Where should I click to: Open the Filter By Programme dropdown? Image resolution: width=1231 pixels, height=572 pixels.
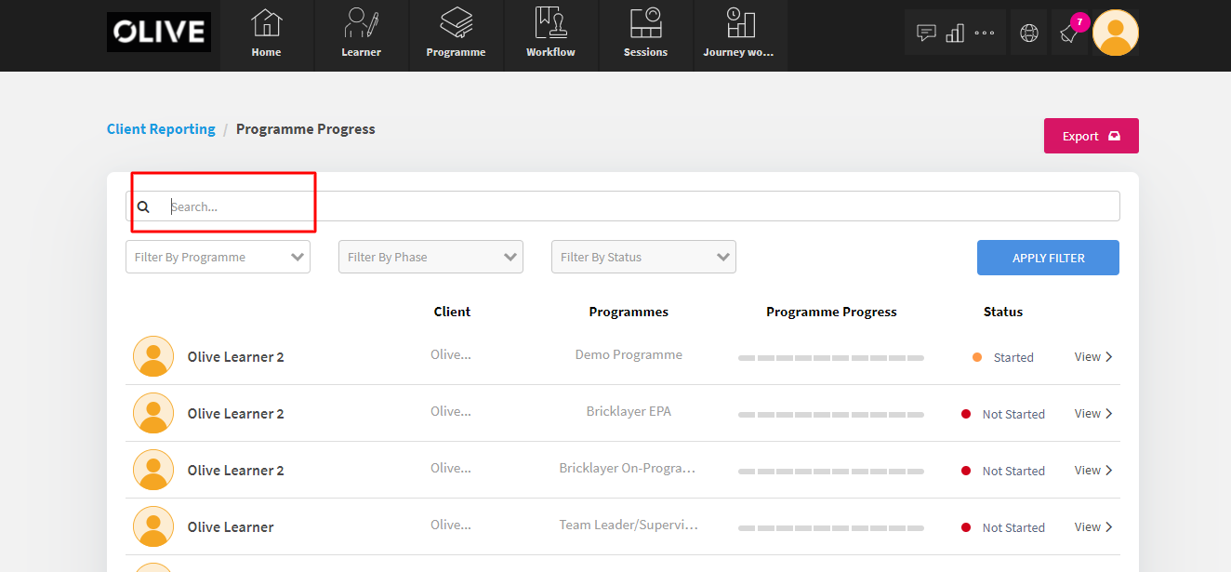(218, 257)
